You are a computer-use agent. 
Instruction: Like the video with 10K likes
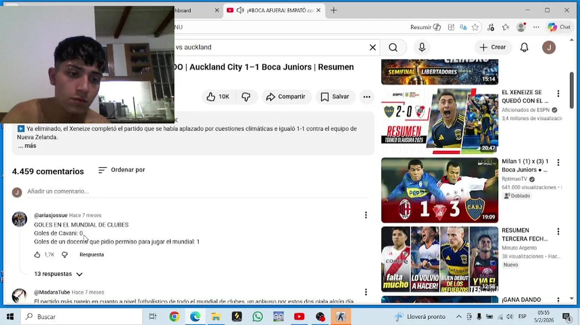[x=218, y=97]
